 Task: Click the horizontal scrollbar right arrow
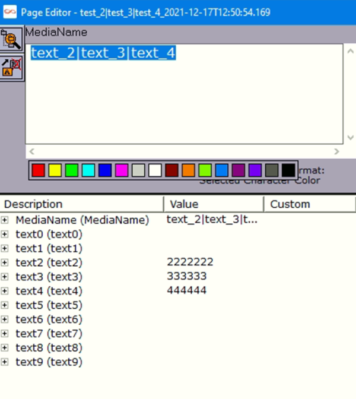point(336,151)
